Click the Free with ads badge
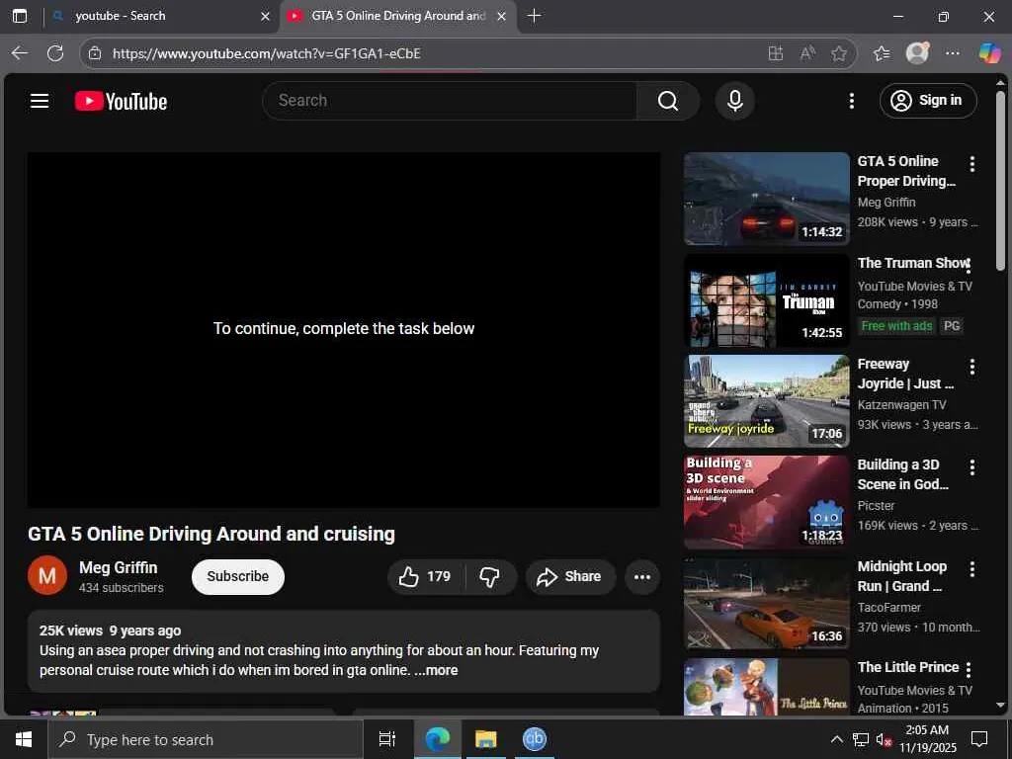This screenshot has height=759, width=1012. (x=896, y=326)
